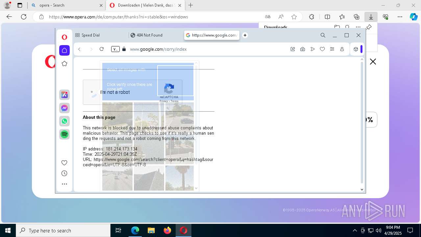
Task: Close the Opera download thank-you overlay X
Action: (x=373, y=62)
